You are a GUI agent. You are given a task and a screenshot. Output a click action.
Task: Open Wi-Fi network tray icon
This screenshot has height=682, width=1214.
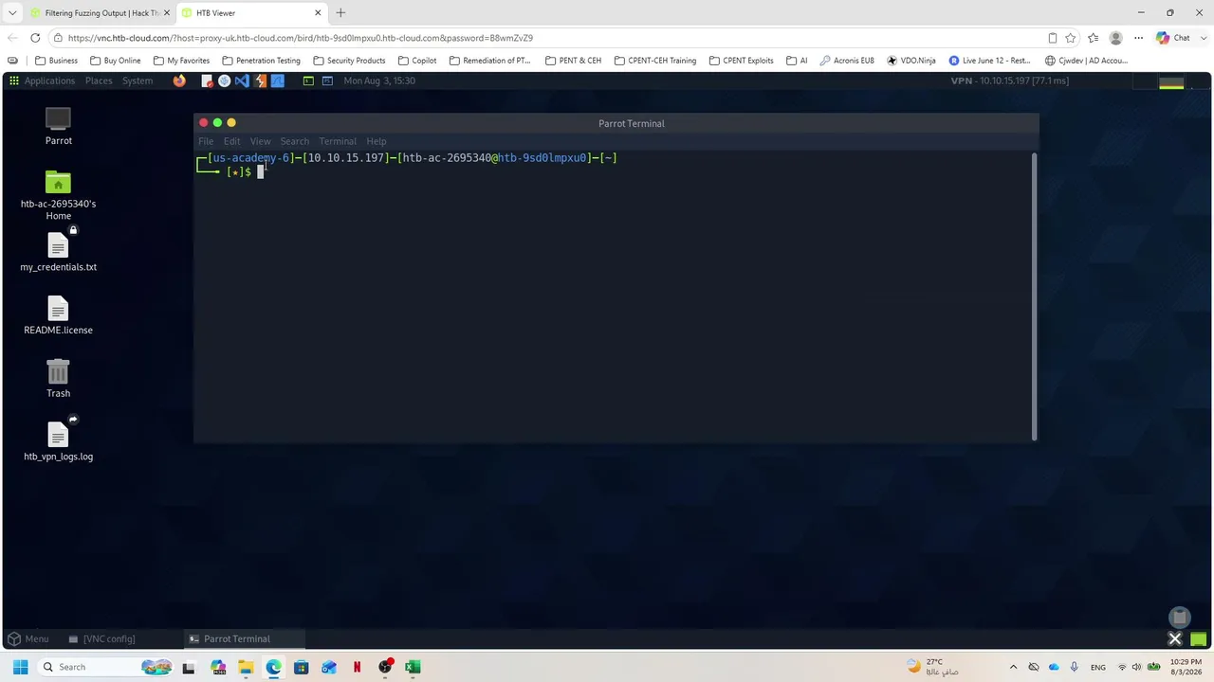click(1122, 667)
